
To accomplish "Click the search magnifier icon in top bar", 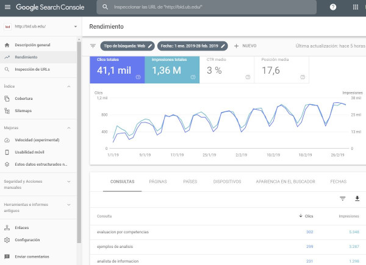I will [x=106, y=7].
